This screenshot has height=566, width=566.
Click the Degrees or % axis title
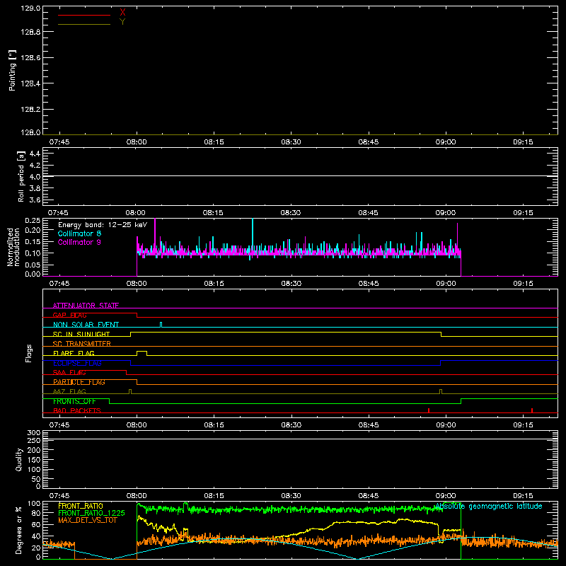tap(18, 530)
